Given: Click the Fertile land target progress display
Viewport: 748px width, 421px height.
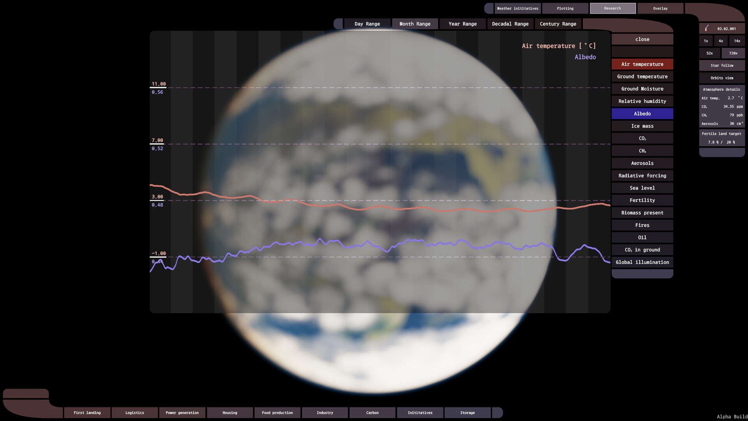Looking at the screenshot, I should (722, 138).
